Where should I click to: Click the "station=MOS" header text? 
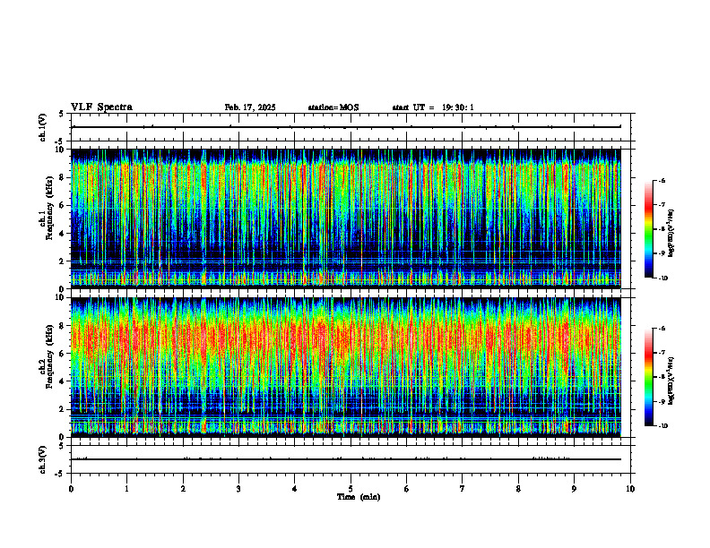click(x=333, y=107)
